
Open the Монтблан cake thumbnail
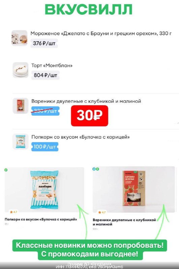click(x=21, y=70)
